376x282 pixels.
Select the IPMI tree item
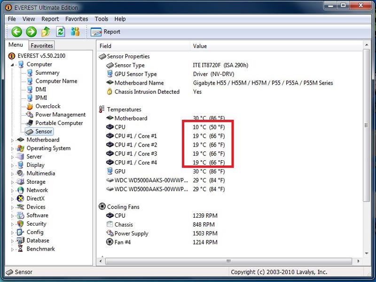41,98
